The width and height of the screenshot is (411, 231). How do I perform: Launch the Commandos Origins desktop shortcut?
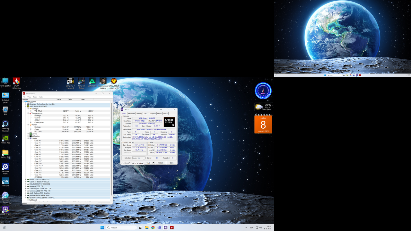(103, 83)
